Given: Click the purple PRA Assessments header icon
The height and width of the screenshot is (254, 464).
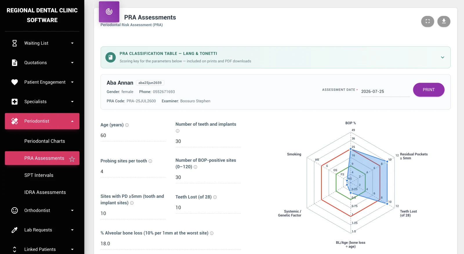Looking at the screenshot, I should tap(109, 12).
